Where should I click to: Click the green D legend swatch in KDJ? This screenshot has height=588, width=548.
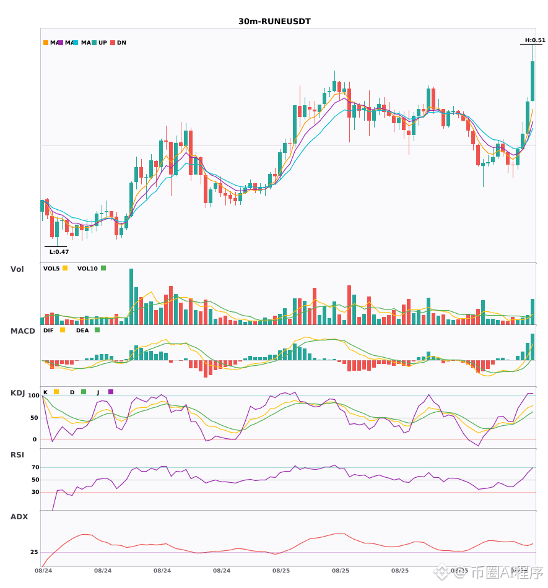(x=84, y=392)
